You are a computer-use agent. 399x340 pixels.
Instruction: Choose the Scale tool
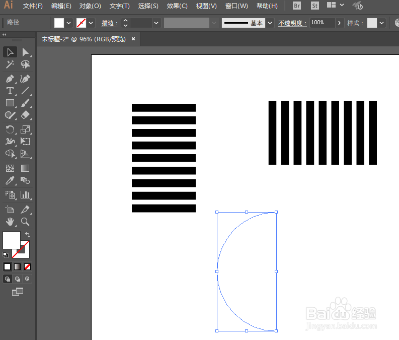click(25, 129)
